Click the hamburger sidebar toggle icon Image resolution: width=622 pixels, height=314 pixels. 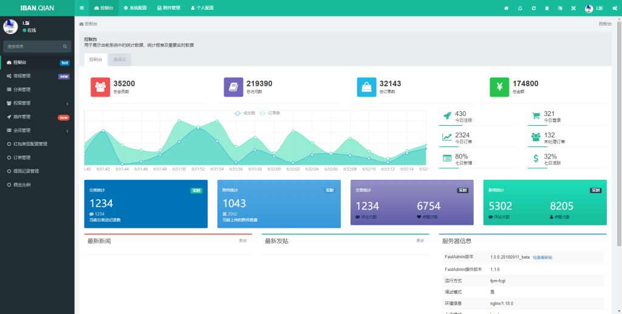[81, 8]
